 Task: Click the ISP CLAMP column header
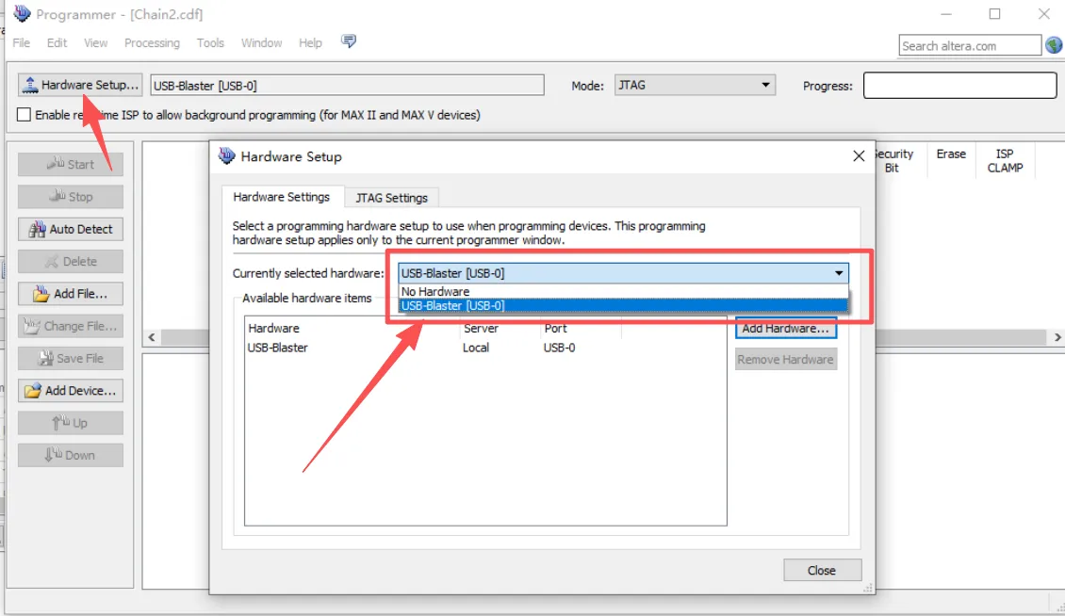[1005, 160]
